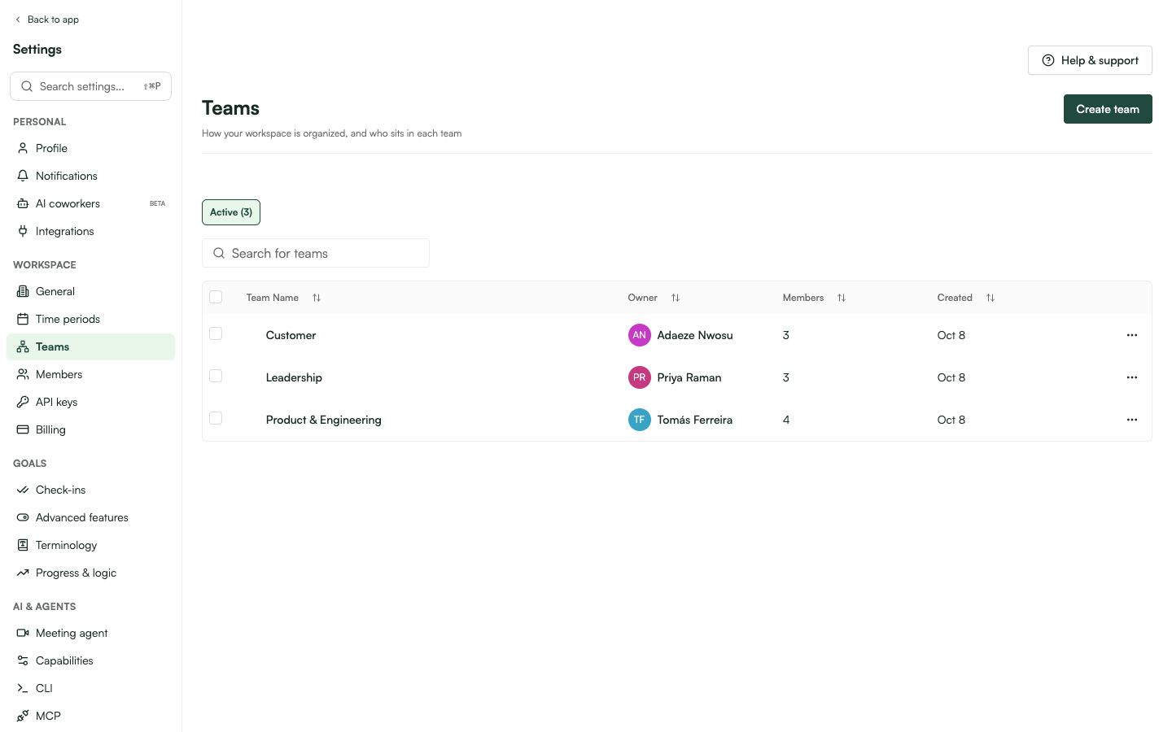
Task: Open Time periods settings
Action: [x=90, y=319]
